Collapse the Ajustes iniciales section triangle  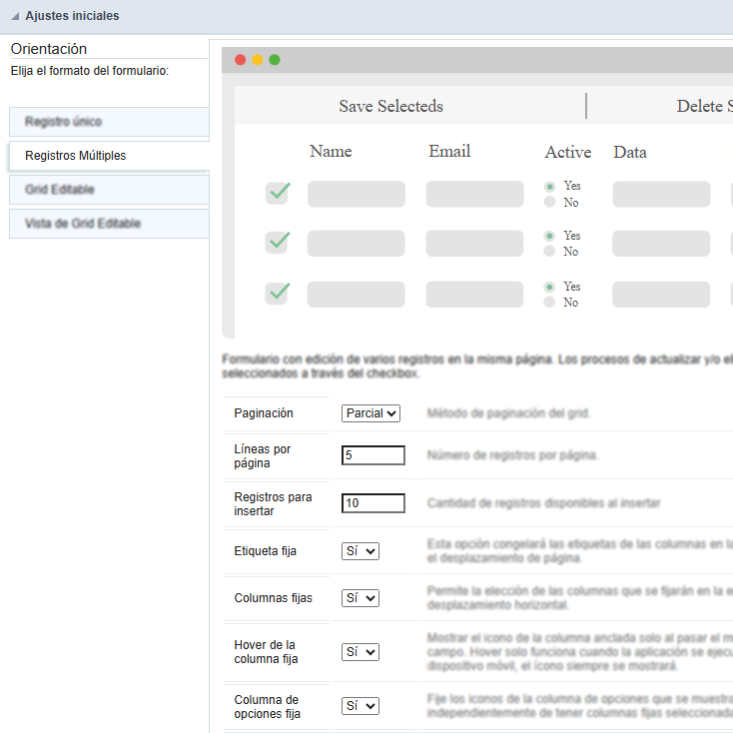point(15,16)
